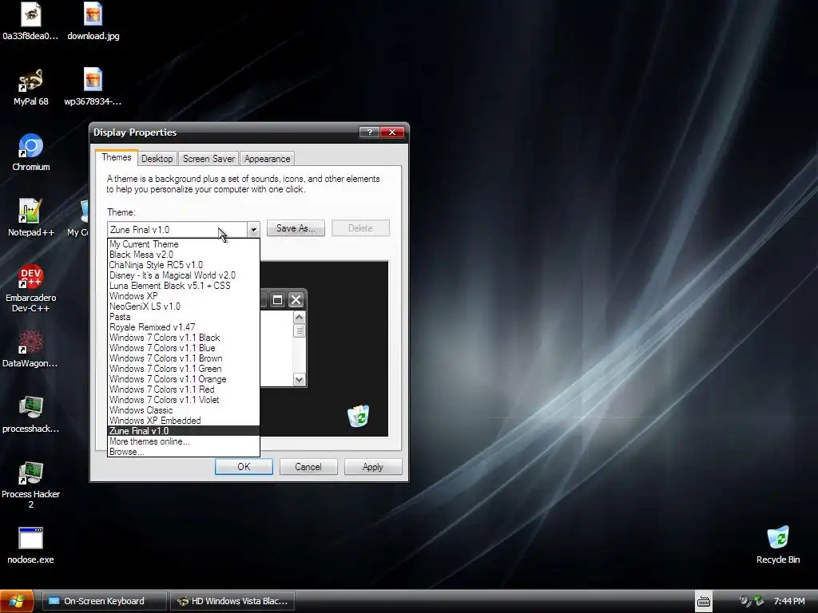Choose Windows 7 Colors v1.1 Violet
Viewport: 818px width, 613px height.
(x=183, y=400)
